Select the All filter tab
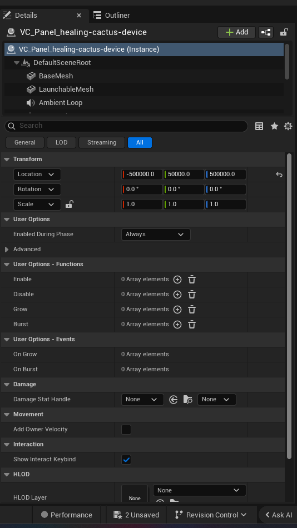Viewport: 297px width, 528px height. coord(140,142)
